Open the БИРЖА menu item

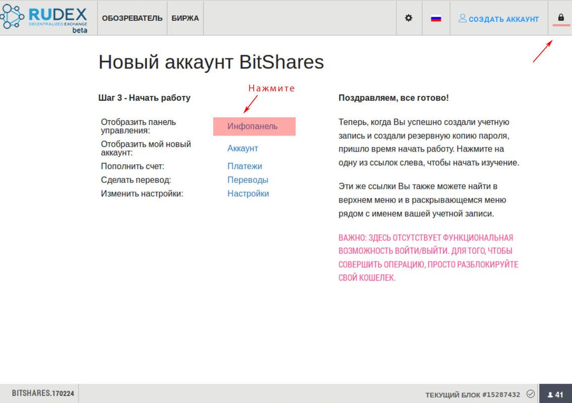(185, 18)
